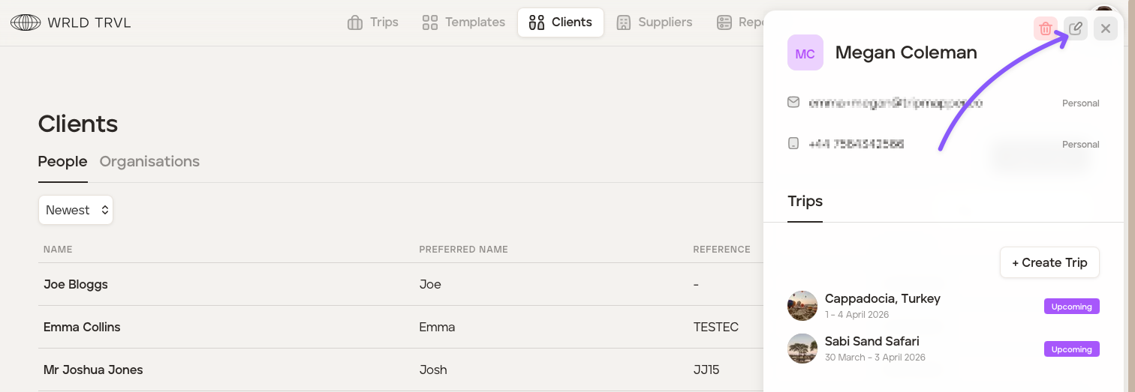Click the WRLD TRVL globe logo

click(26, 22)
